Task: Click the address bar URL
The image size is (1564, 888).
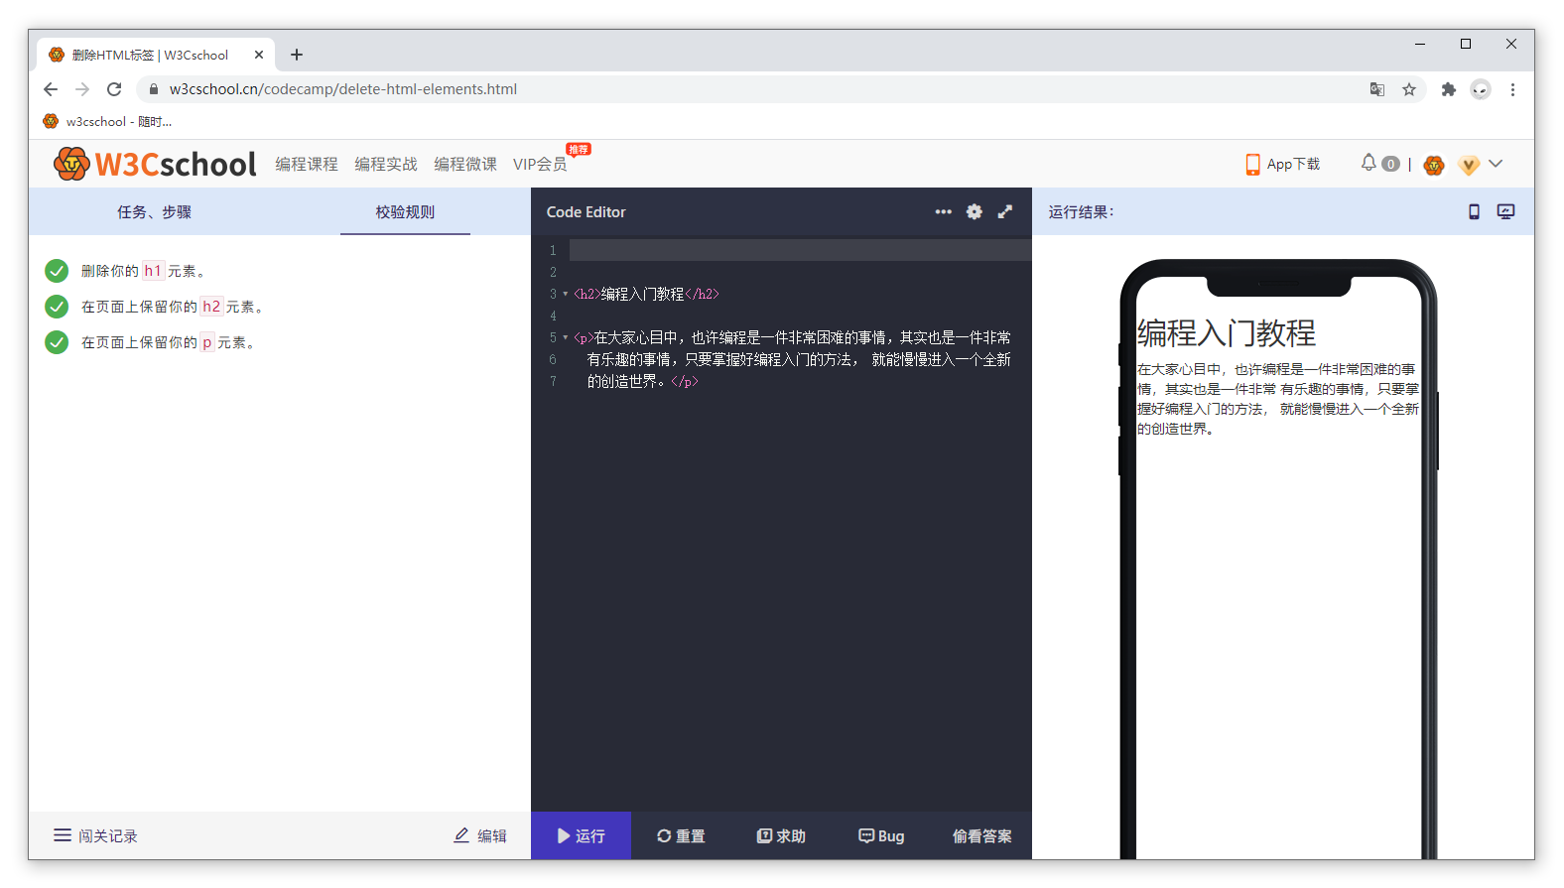Action: [343, 89]
